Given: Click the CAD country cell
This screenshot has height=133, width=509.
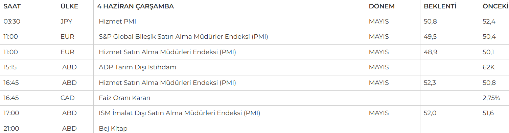Looking at the screenshot, I should click(68, 98).
